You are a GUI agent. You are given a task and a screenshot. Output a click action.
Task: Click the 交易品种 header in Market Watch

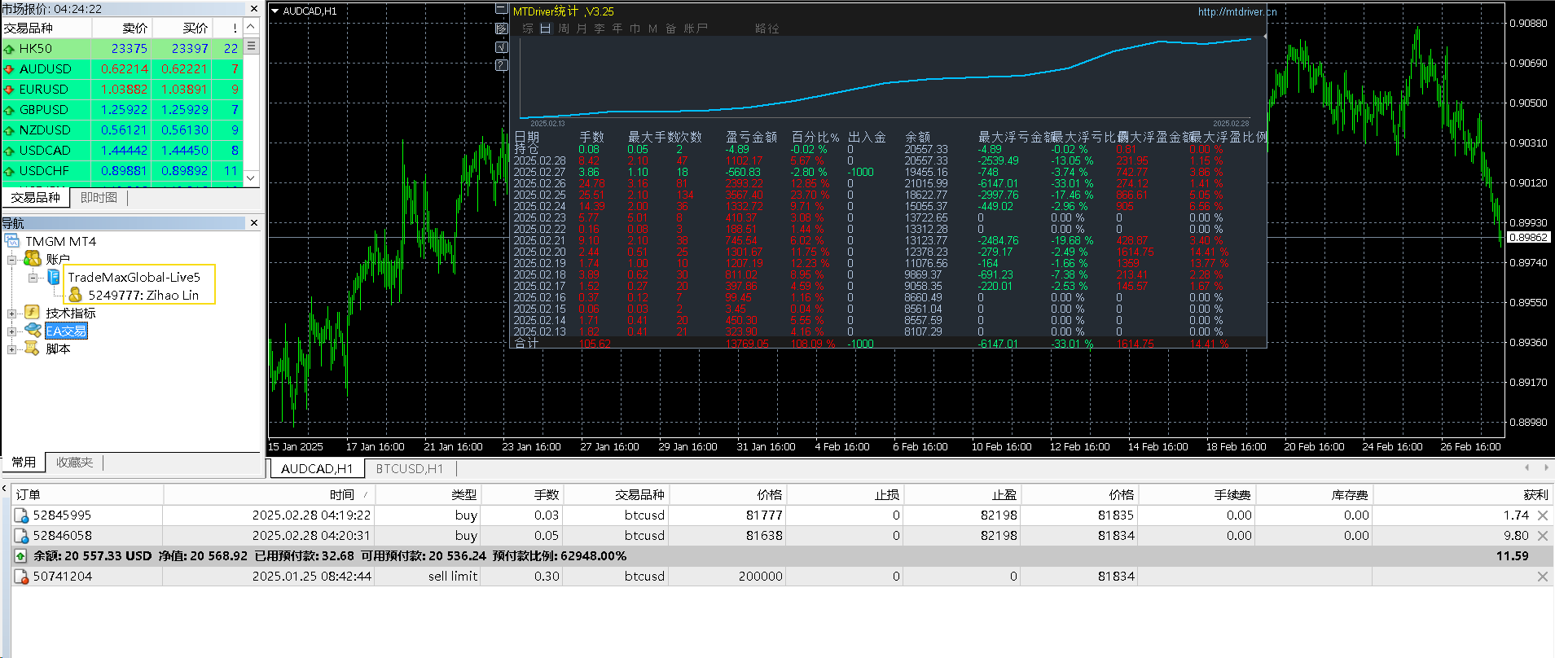coord(46,29)
